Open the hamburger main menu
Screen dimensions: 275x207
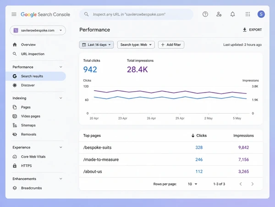pyautogui.click(x=14, y=14)
